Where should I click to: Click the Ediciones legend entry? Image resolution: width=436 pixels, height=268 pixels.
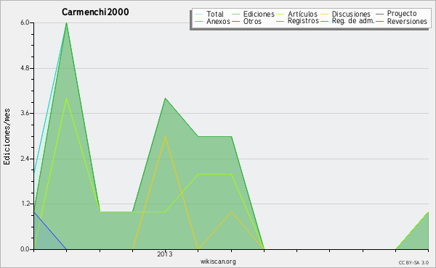click(253, 14)
